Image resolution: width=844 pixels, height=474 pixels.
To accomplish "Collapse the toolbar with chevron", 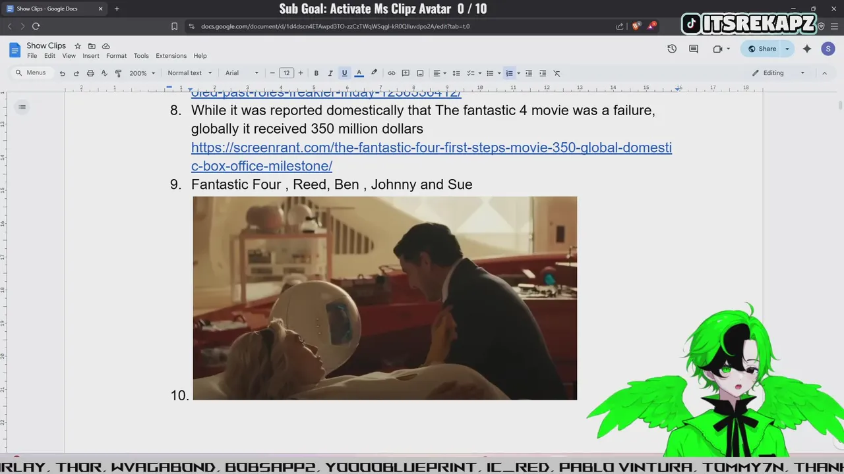I will click(824, 73).
